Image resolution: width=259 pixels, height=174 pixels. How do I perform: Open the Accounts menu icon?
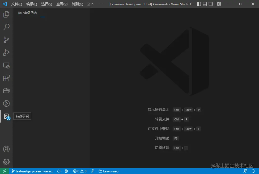point(6,149)
